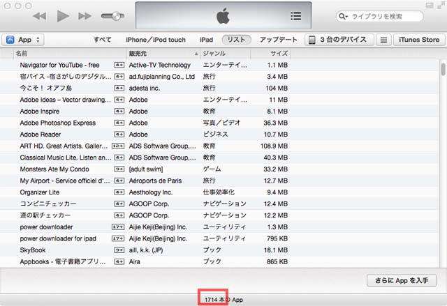Screen dimensions: 447x306
Task: Click the Aéroports de Paris cell
Action: click(155, 181)
